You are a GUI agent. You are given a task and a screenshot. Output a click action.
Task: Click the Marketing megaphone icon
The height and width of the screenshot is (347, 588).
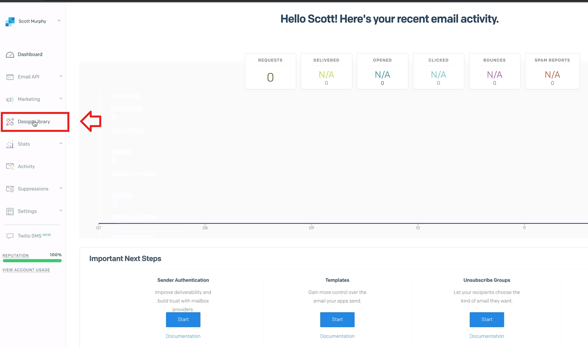coord(10,99)
